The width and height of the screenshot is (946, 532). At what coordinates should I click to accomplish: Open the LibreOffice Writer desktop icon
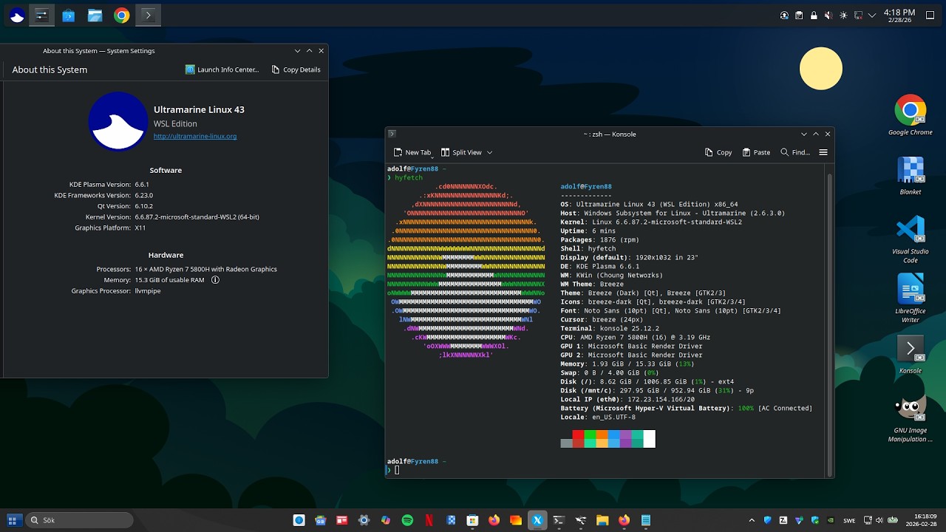coord(911,299)
